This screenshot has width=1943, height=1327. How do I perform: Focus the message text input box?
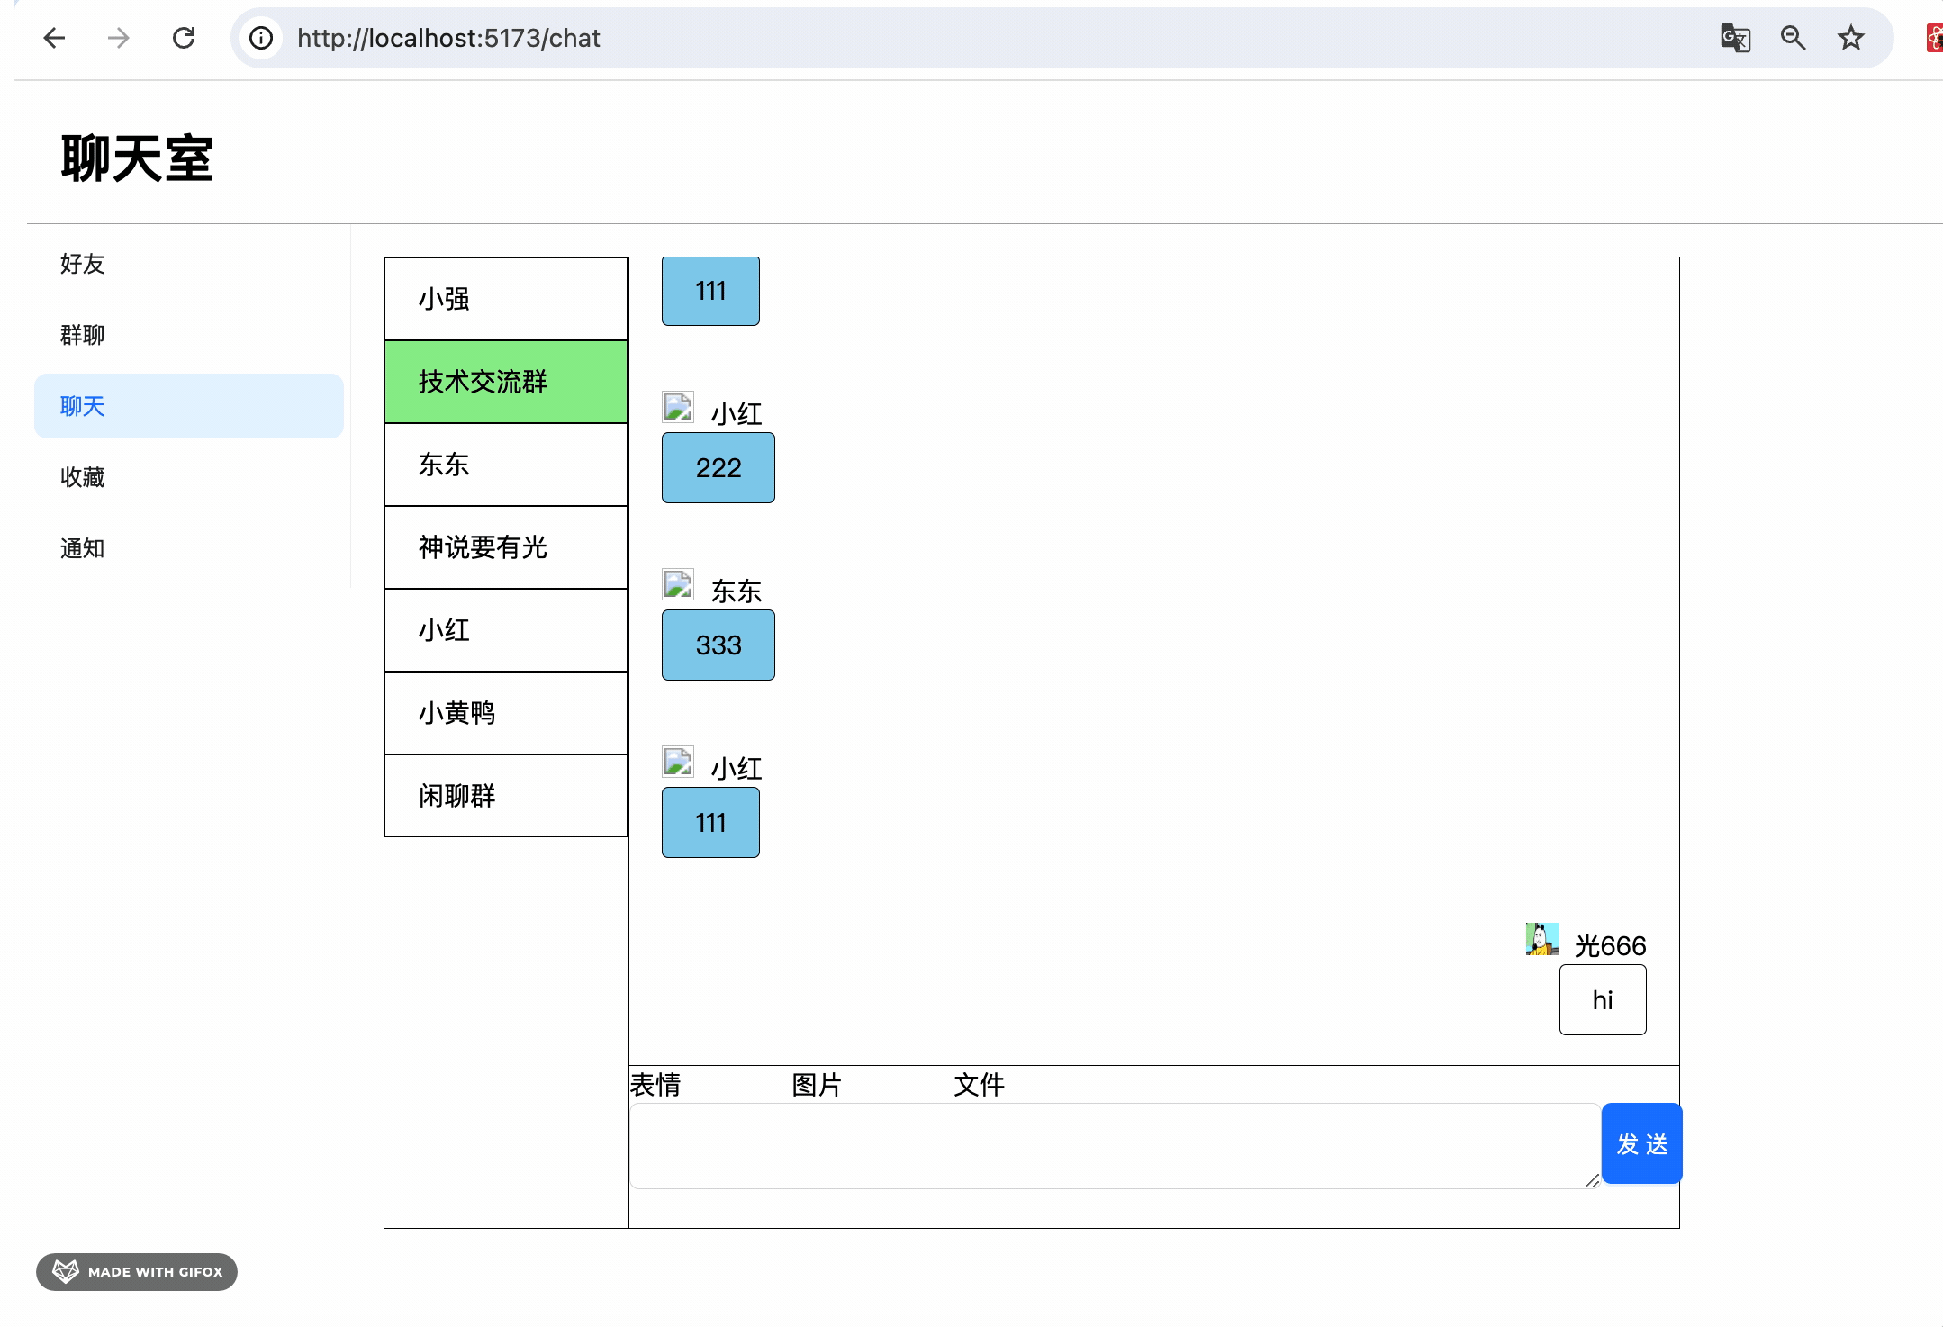tap(1113, 1145)
